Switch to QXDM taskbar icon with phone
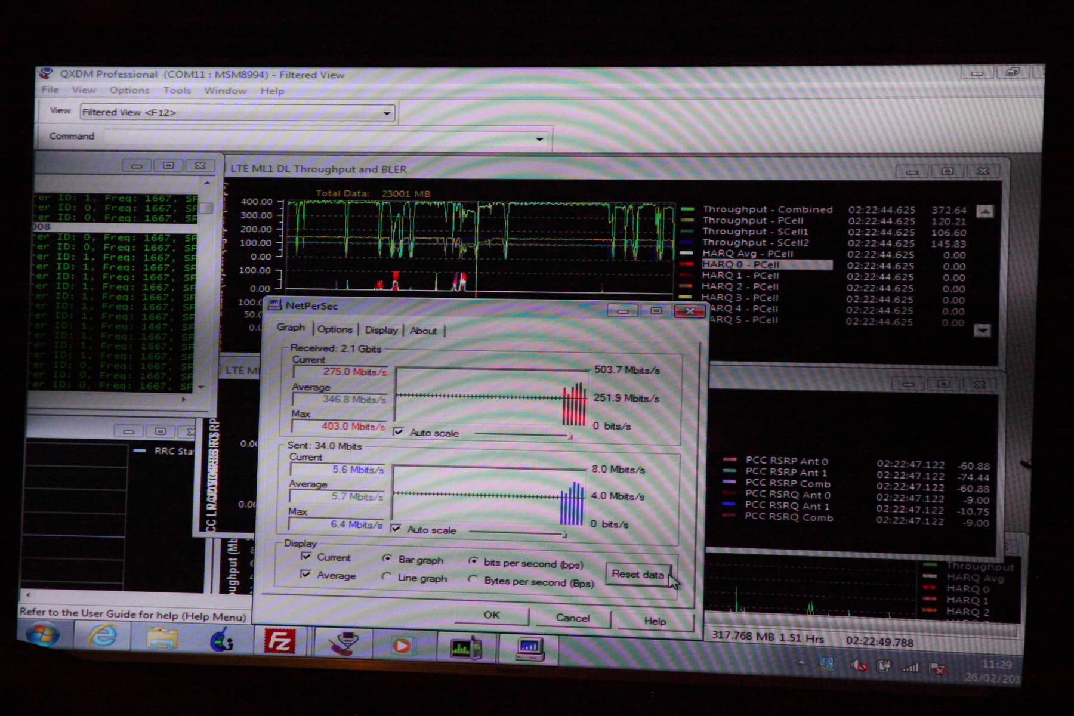This screenshot has height=716, width=1074. pos(465,648)
